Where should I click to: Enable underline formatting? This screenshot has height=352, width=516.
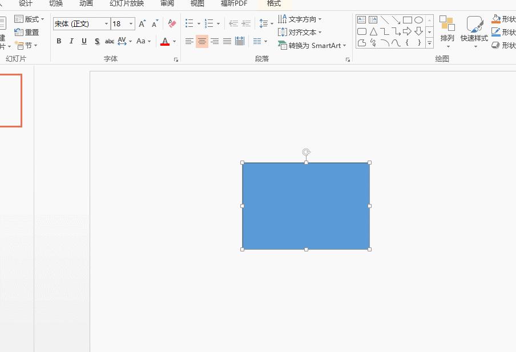(83, 41)
